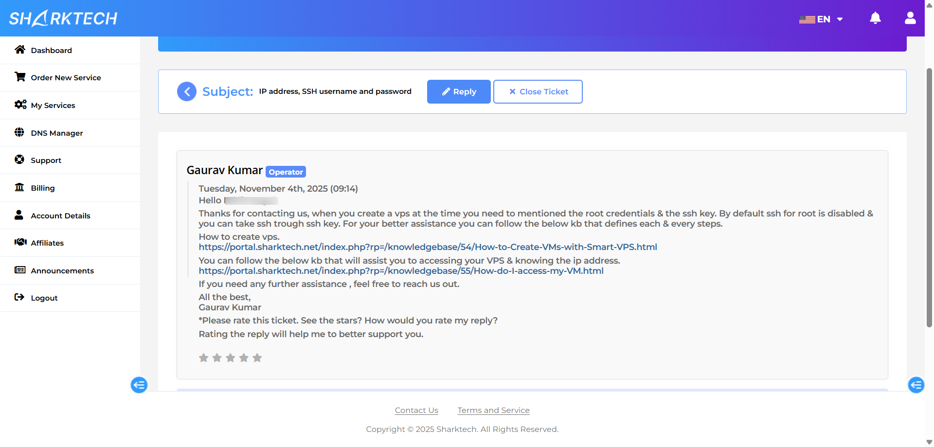The height and width of the screenshot is (447, 934).
Task: Rate the reply five stars
Action: (x=257, y=358)
